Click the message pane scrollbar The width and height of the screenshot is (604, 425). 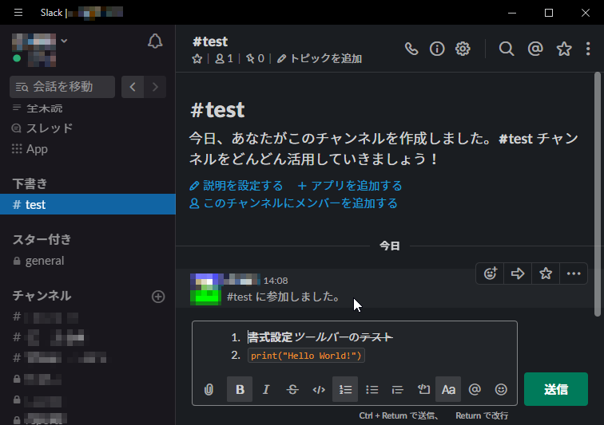click(598, 195)
